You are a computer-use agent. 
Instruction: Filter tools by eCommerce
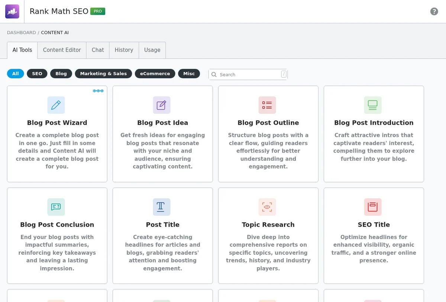[x=155, y=73]
